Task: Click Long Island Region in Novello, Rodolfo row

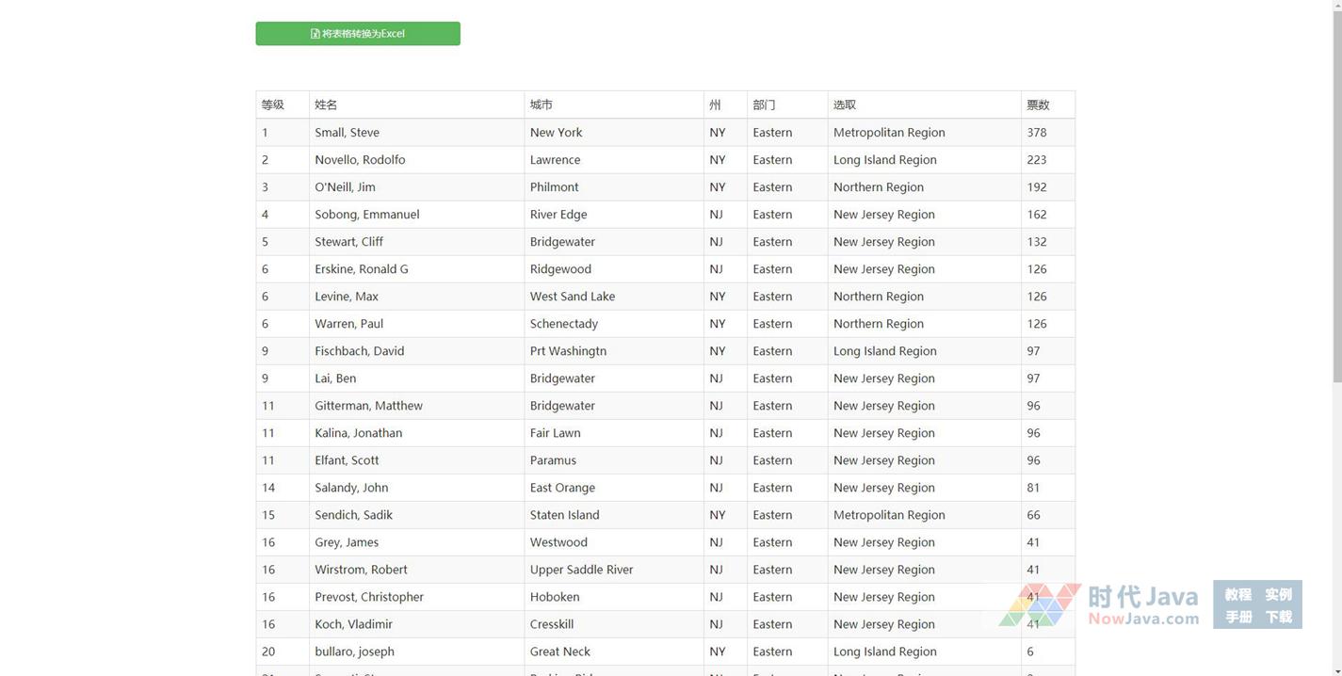Action: 924,160
